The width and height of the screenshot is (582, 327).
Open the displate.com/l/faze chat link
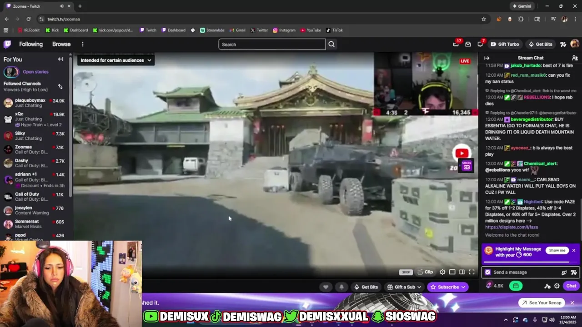click(x=512, y=227)
